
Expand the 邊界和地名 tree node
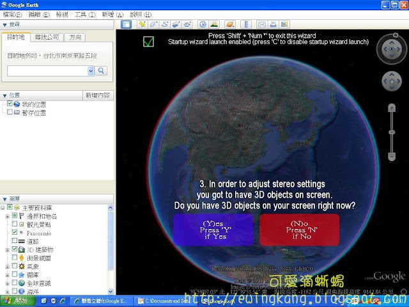pyautogui.click(x=7, y=216)
